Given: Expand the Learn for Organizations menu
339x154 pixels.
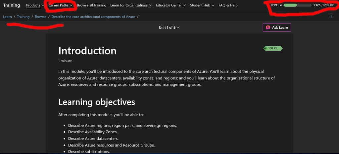Looking at the screenshot, I should pyautogui.click(x=131, y=5).
